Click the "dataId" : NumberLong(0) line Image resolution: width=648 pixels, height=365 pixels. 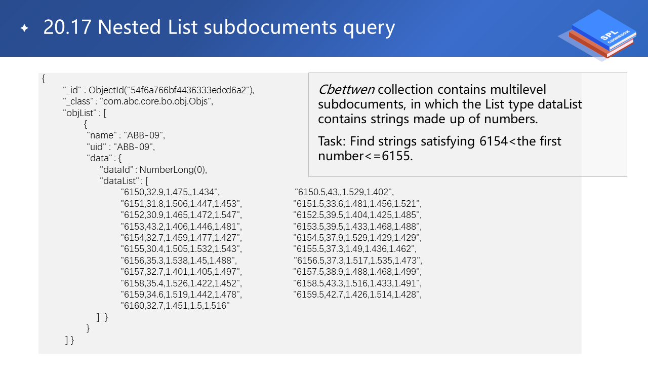(x=153, y=169)
